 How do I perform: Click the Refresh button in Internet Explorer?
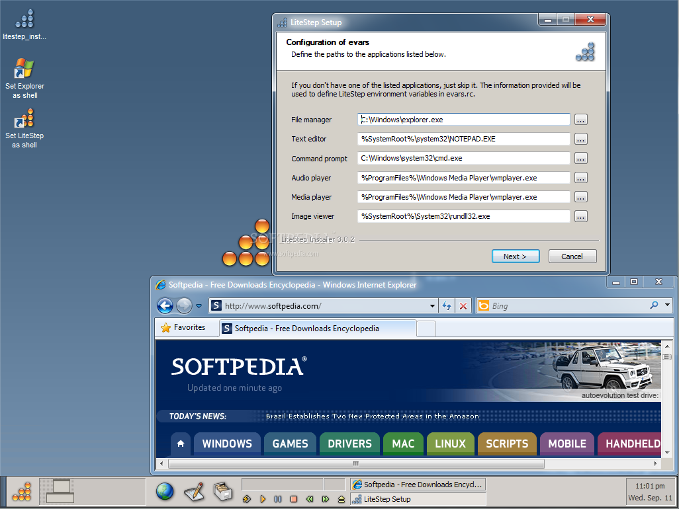pos(447,306)
